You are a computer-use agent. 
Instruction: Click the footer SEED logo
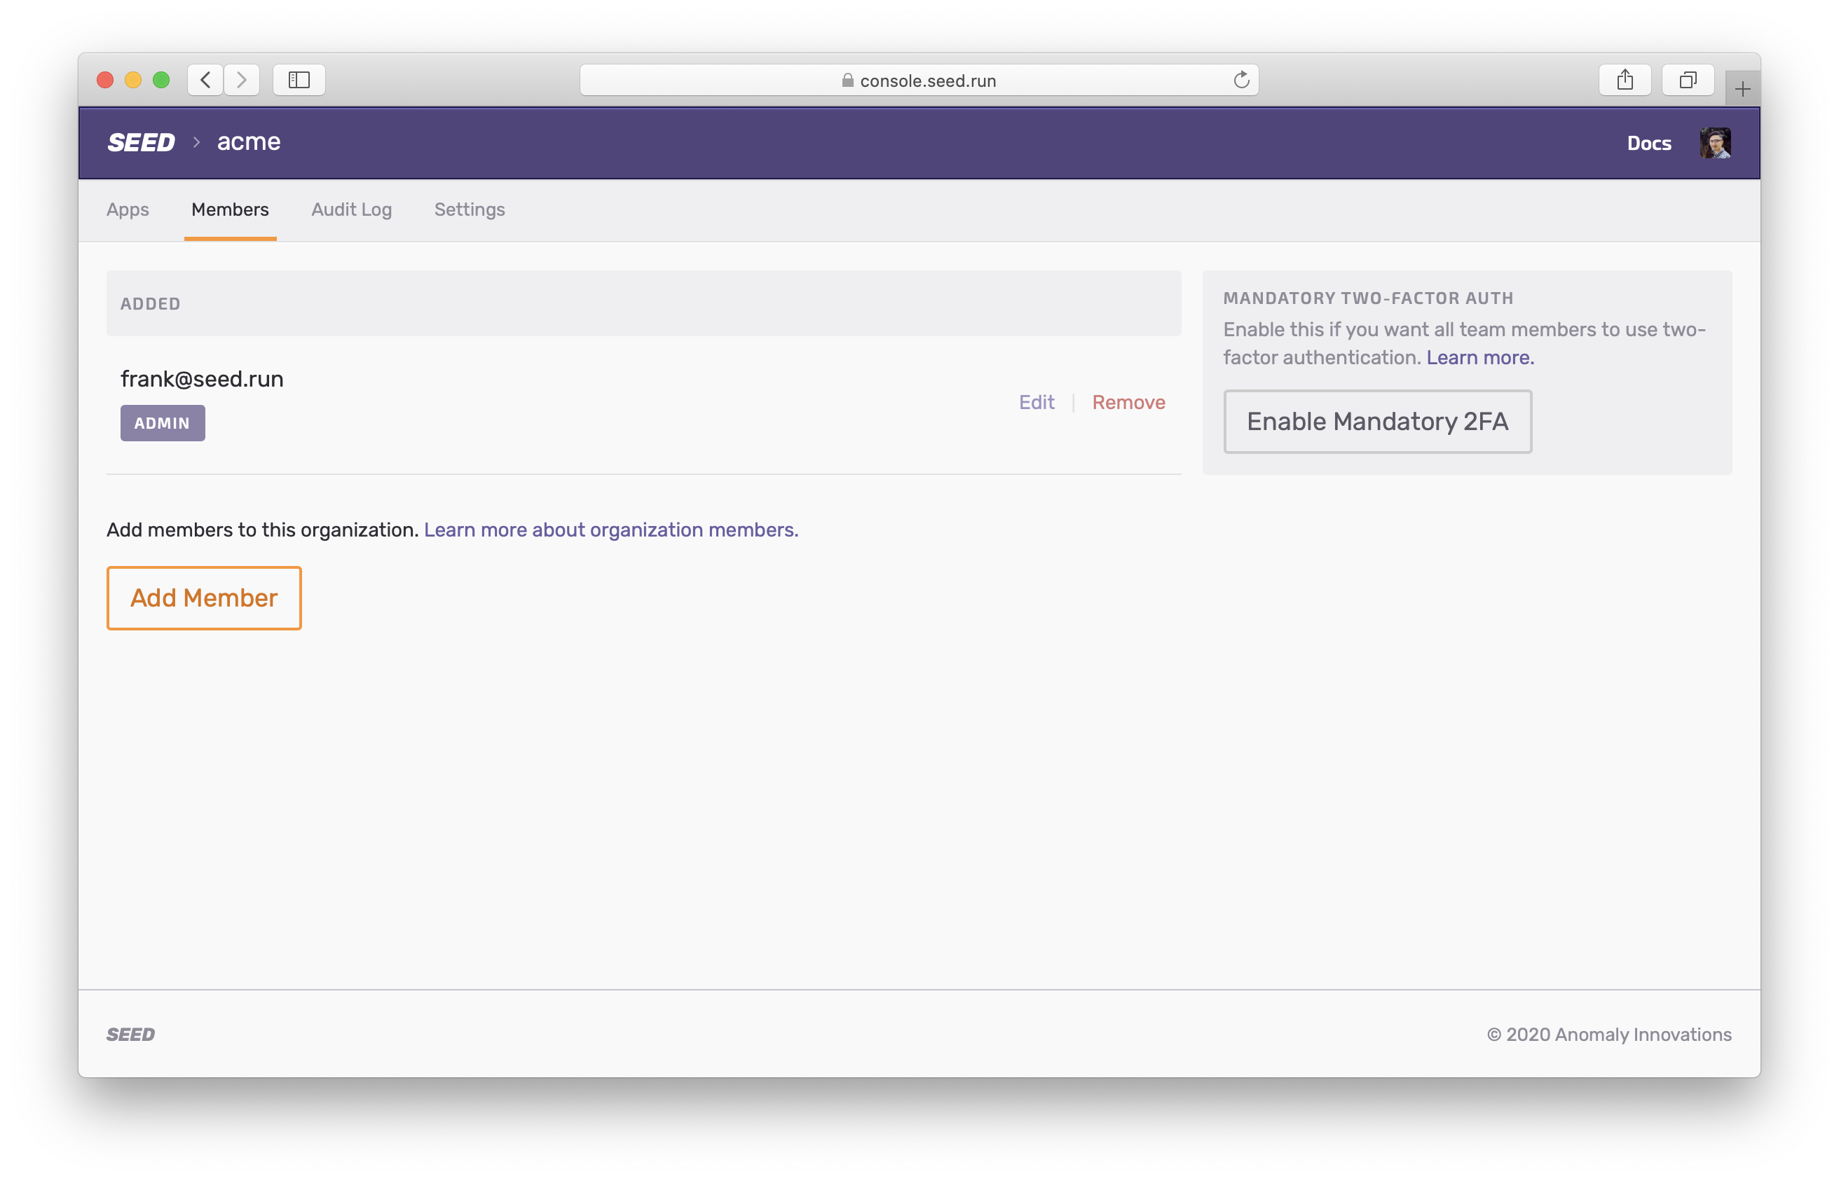[130, 1035]
